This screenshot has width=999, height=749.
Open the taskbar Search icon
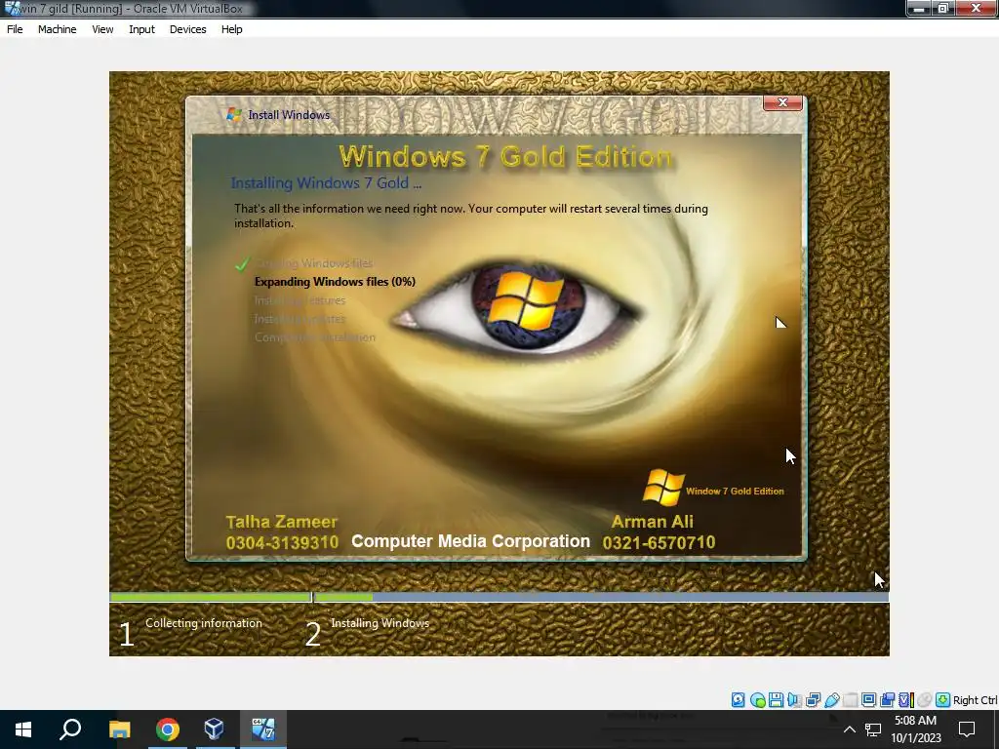point(70,729)
